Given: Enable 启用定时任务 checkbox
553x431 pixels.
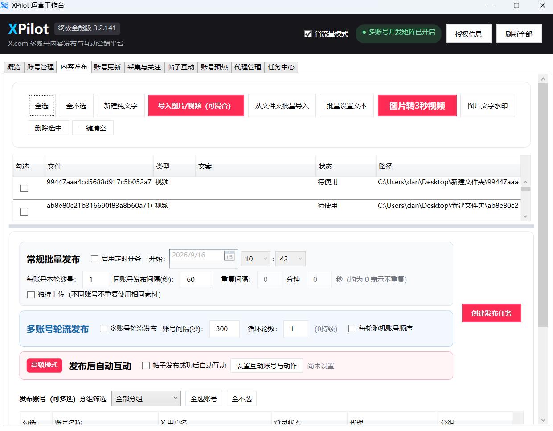Looking at the screenshot, I should (x=94, y=259).
